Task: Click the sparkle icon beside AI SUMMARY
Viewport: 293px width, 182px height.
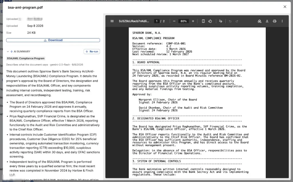Action: point(11,52)
